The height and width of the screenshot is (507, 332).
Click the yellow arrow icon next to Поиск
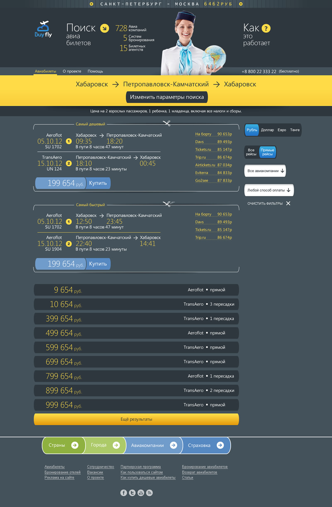105,28
